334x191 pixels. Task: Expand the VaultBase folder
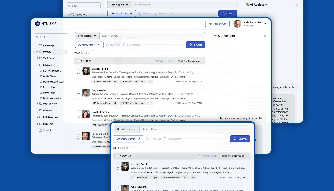coord(37,58)
